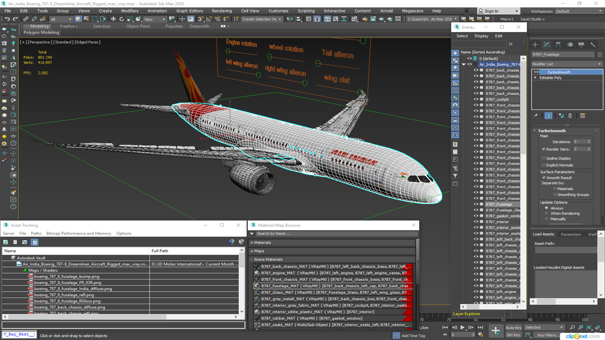Select the When Rendering update option
The image size is (605, 340).
coord(546,213)
